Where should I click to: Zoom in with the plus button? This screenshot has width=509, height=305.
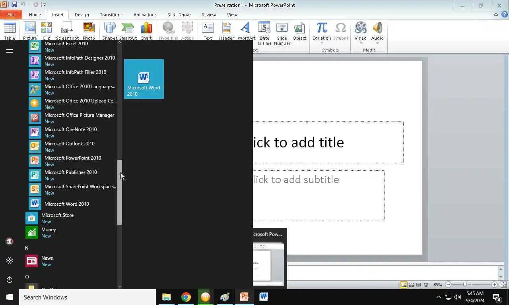coord(494,285)
